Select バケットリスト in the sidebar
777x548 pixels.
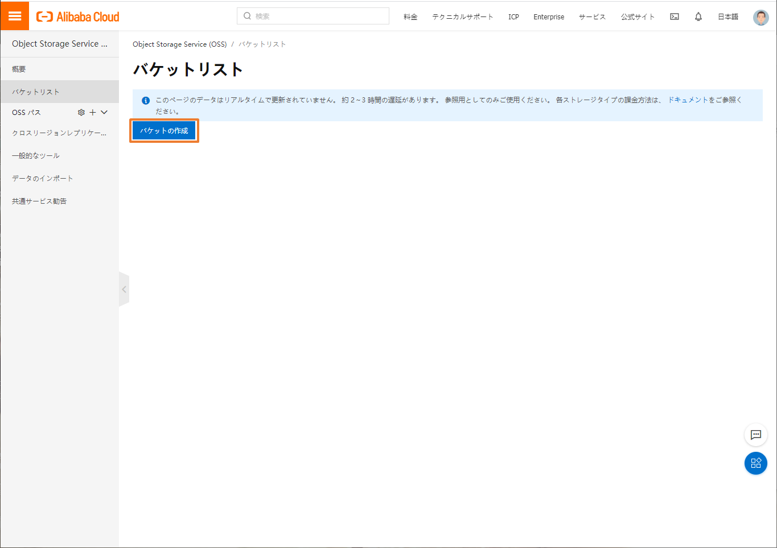pos(35,91)
